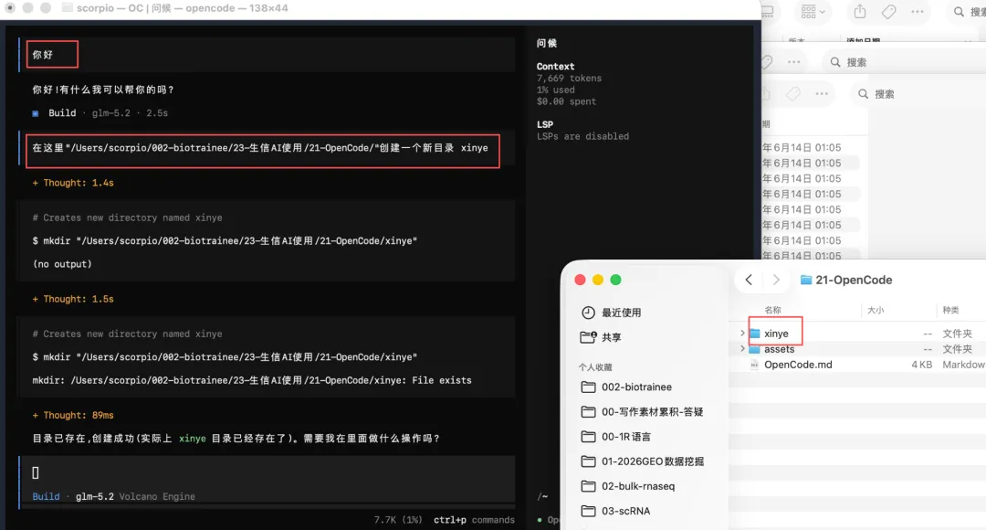Focus the opencode prompt input box

(267, 472)
